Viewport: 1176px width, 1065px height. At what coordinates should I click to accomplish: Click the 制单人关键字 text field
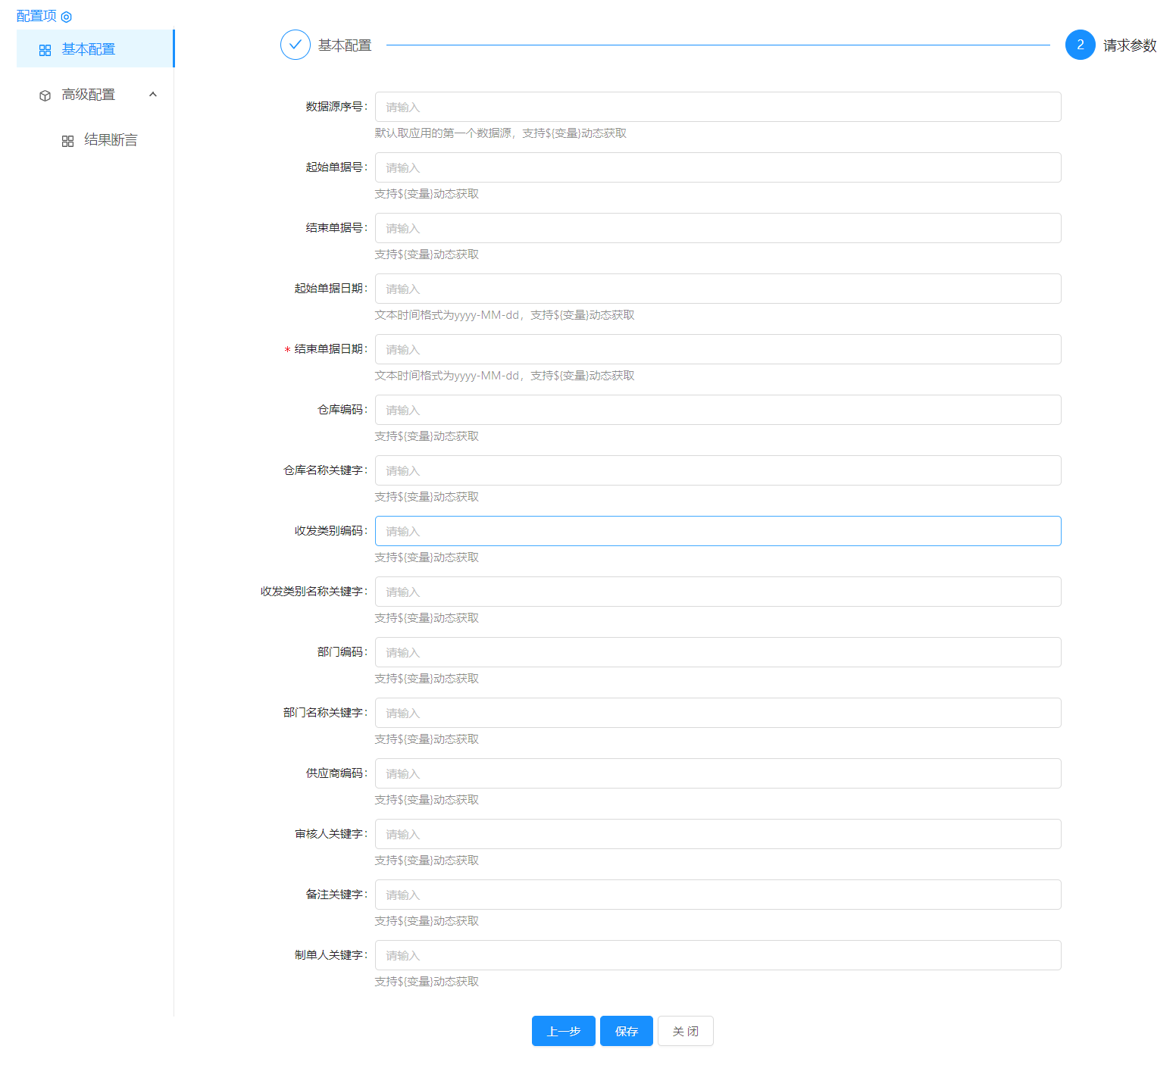pyautogui.click(x=717, y=955)
